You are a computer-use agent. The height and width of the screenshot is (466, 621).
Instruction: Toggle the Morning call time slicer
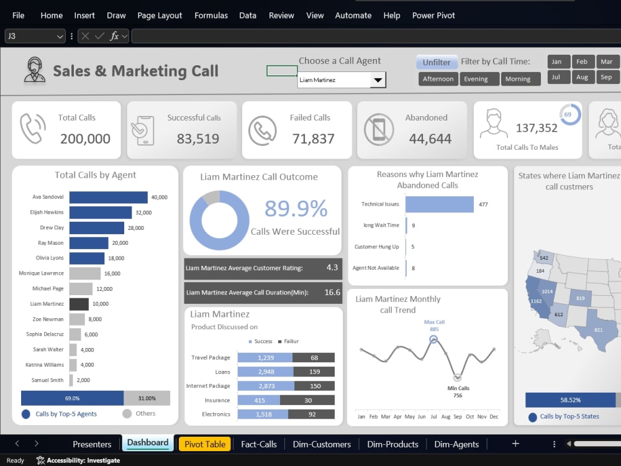pos(521,79)
